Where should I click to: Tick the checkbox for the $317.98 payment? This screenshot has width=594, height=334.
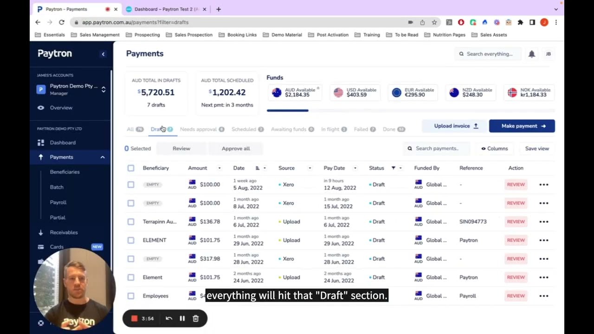click(131, 259)
